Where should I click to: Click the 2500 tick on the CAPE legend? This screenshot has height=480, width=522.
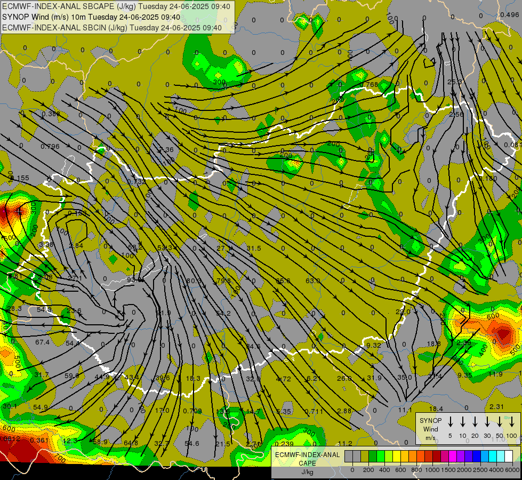point(480,470)
